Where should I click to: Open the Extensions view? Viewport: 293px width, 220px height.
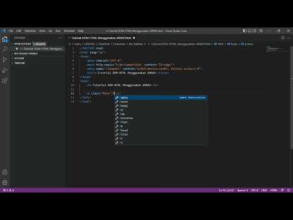click(x=5, y=81)
